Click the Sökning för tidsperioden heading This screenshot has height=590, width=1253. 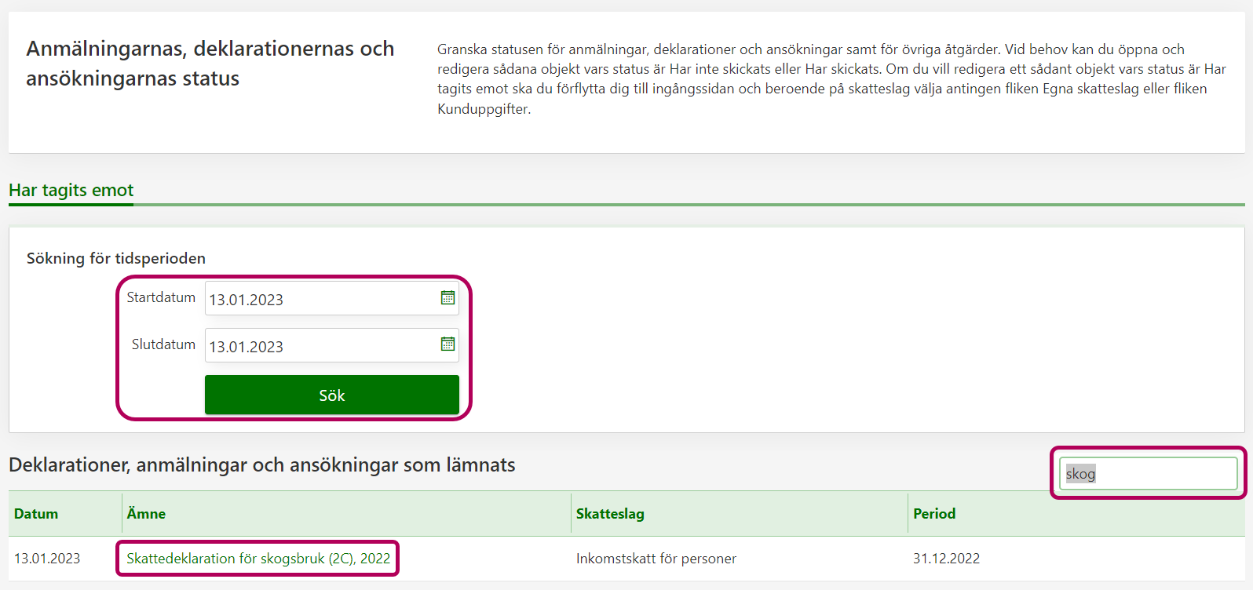tap(116, 258)
